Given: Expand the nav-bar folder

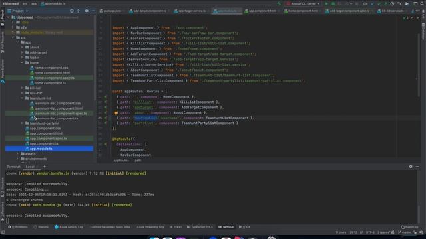Looking at the screenshot, I should pos(22,93).
